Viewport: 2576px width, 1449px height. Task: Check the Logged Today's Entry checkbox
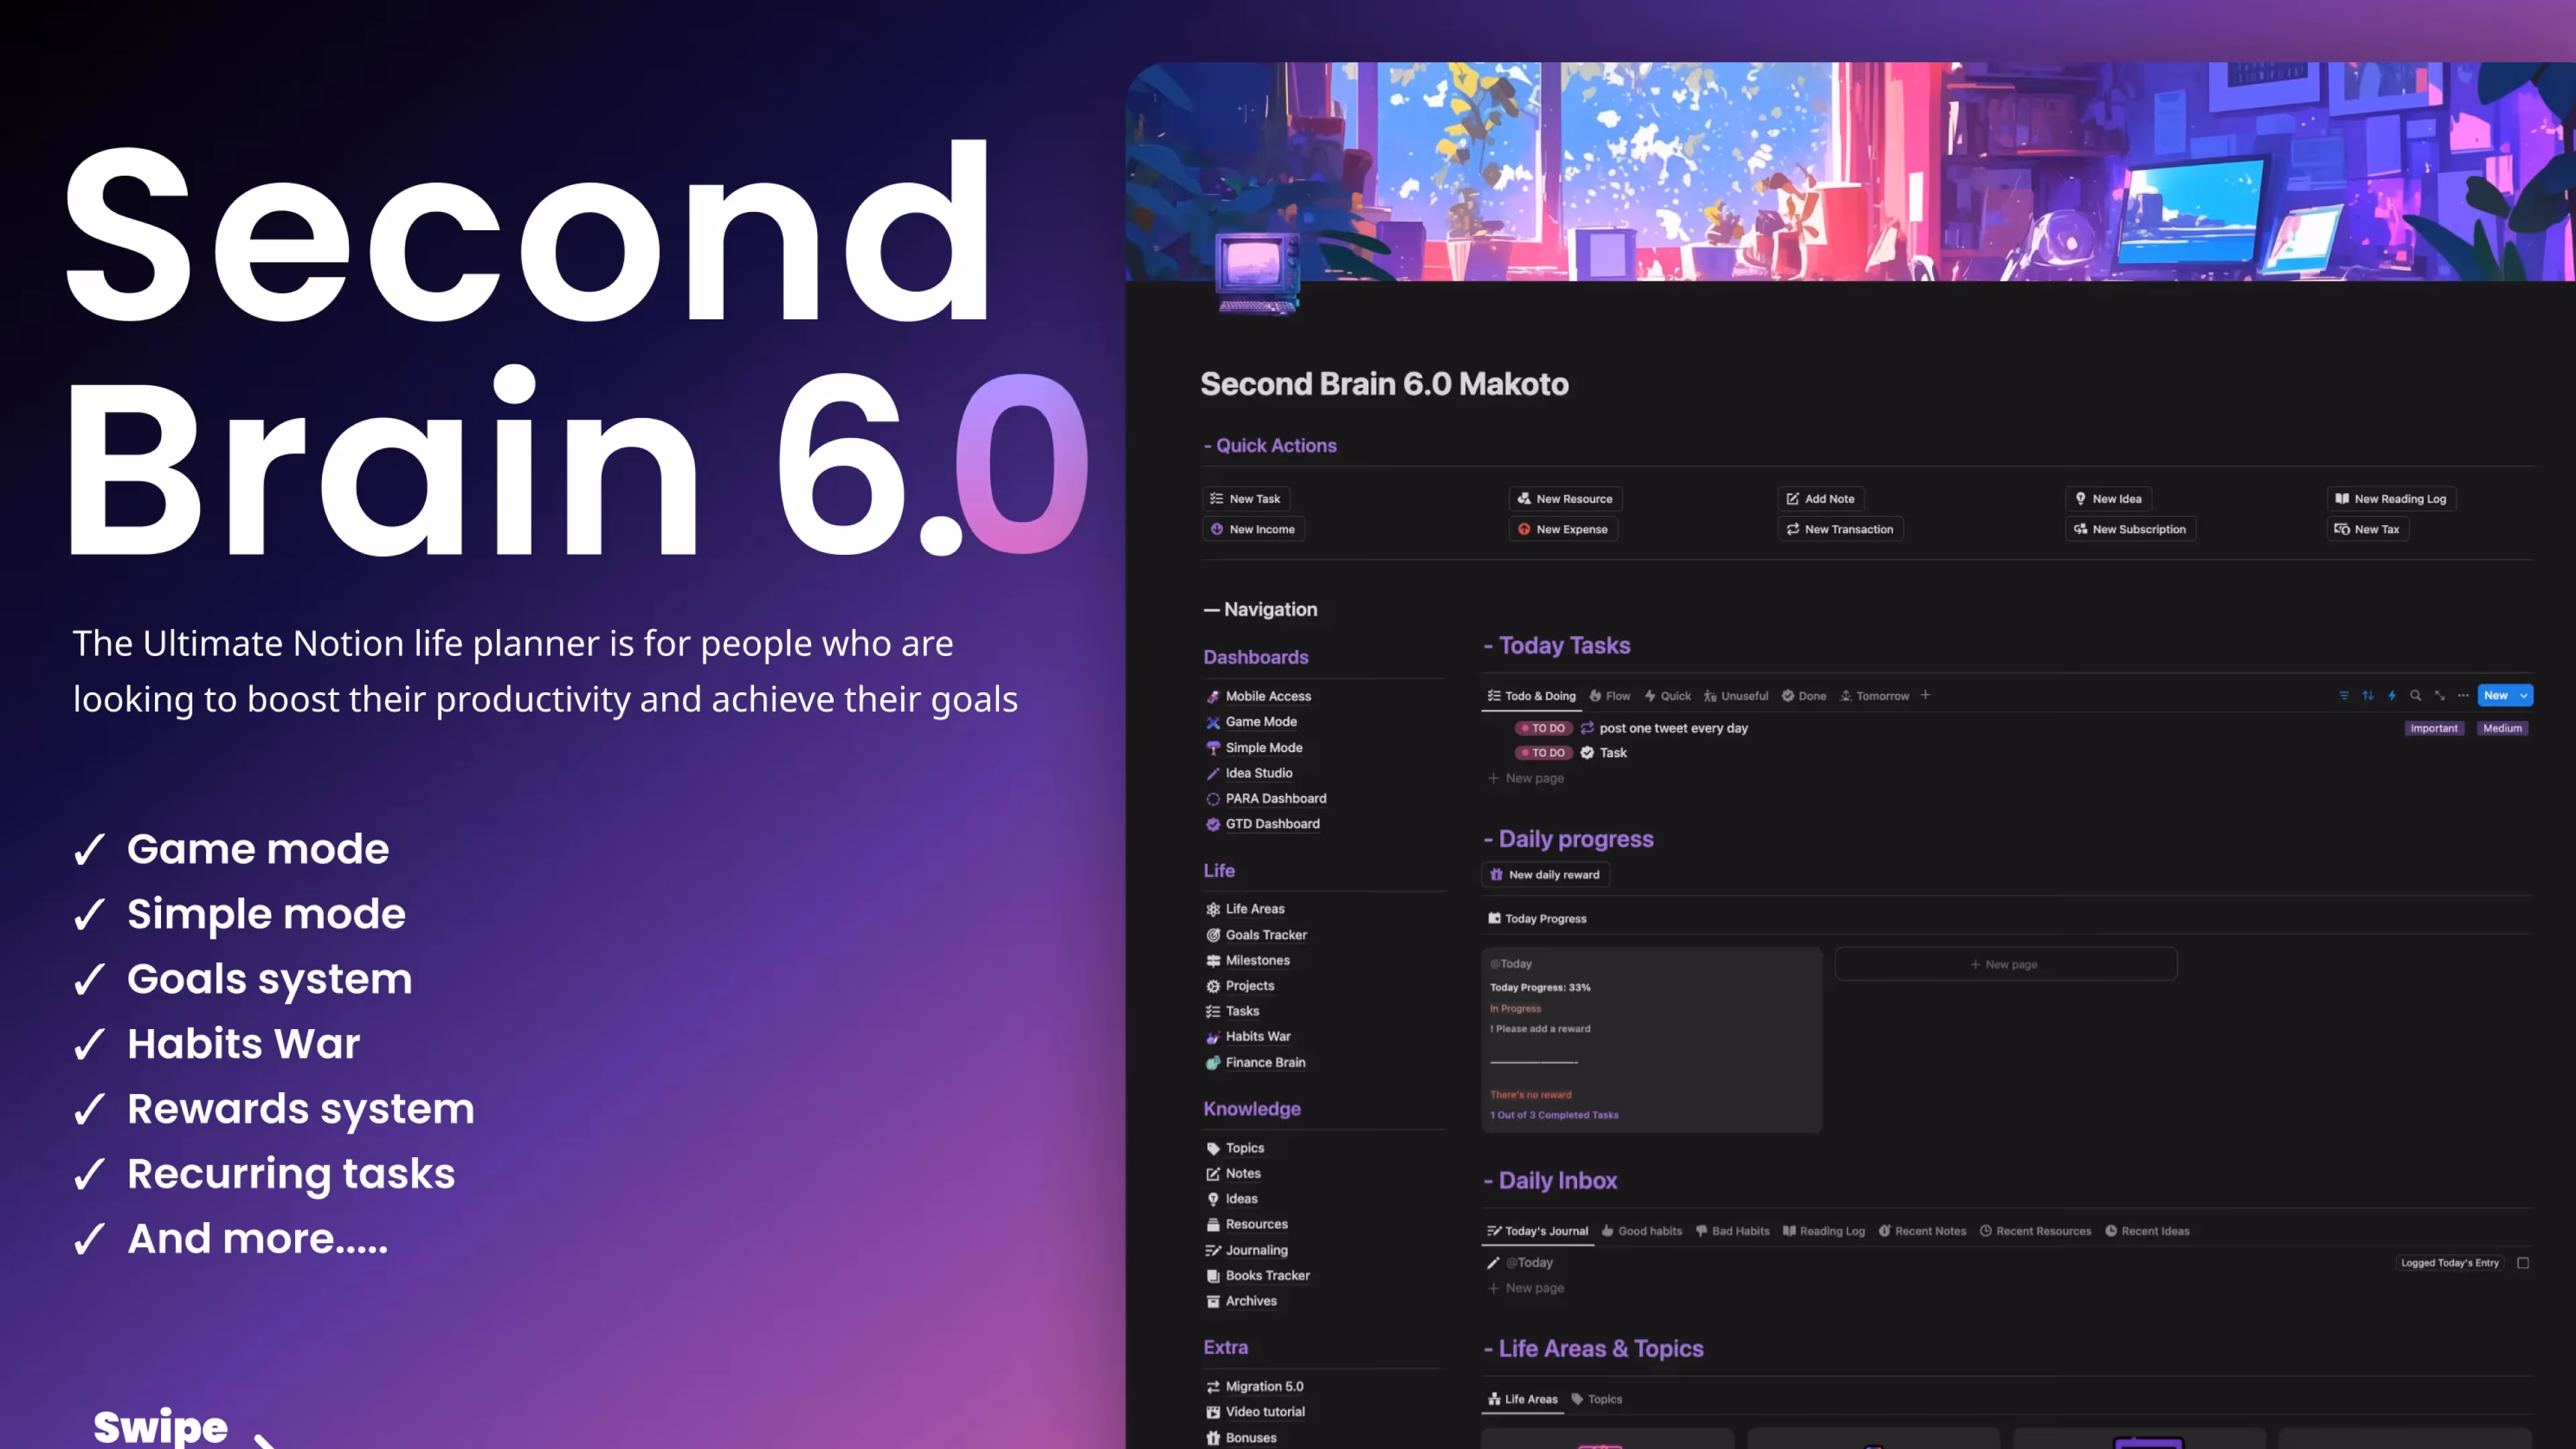[2523, 1263]
